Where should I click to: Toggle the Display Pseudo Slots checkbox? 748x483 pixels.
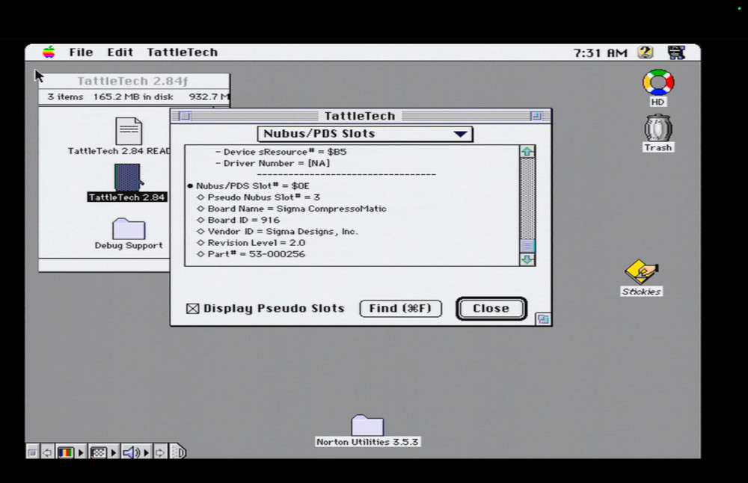192,308
